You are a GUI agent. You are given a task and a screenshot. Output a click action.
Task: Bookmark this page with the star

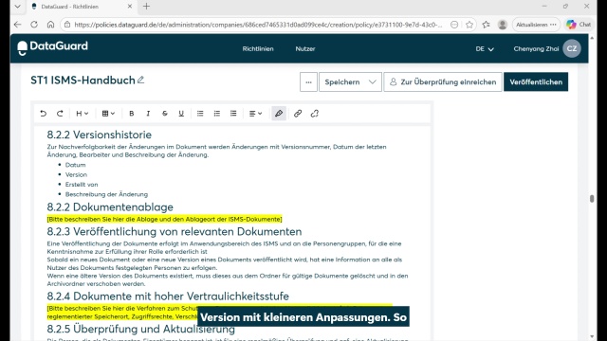pyautogui.click(x=469, y=25)
